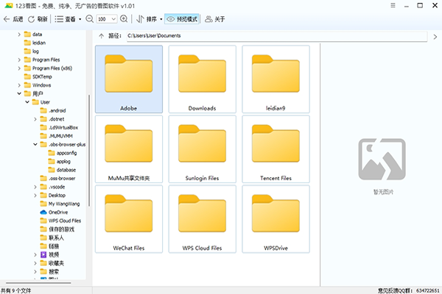Viewport: 442px width, 294px height.
Task: Collapse the User folder tree node
Action: click(x=27, y=102)
